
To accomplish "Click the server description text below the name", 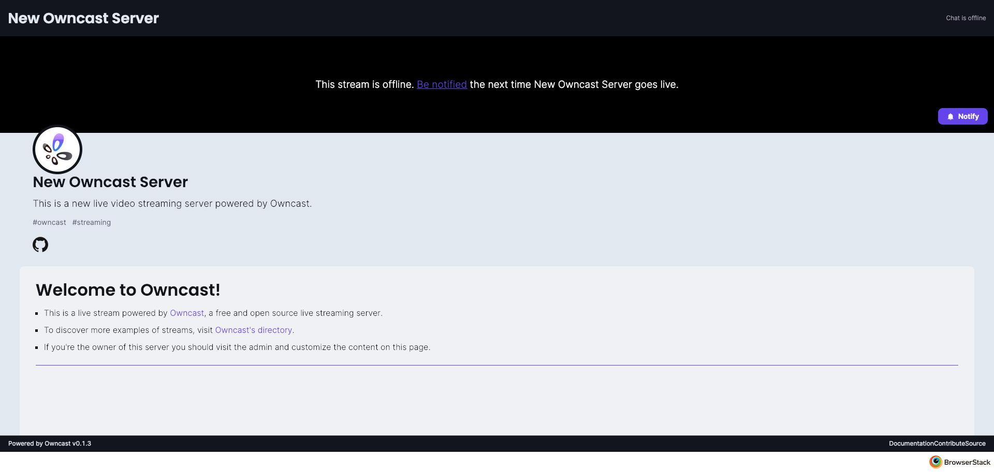I will [x=172, y=204].
